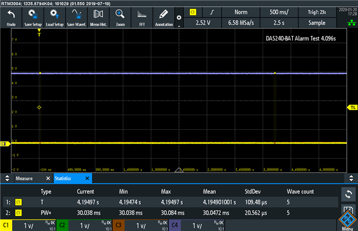
Task: Click the Sample acquisition mode button
Action: [x=317, y=23]
